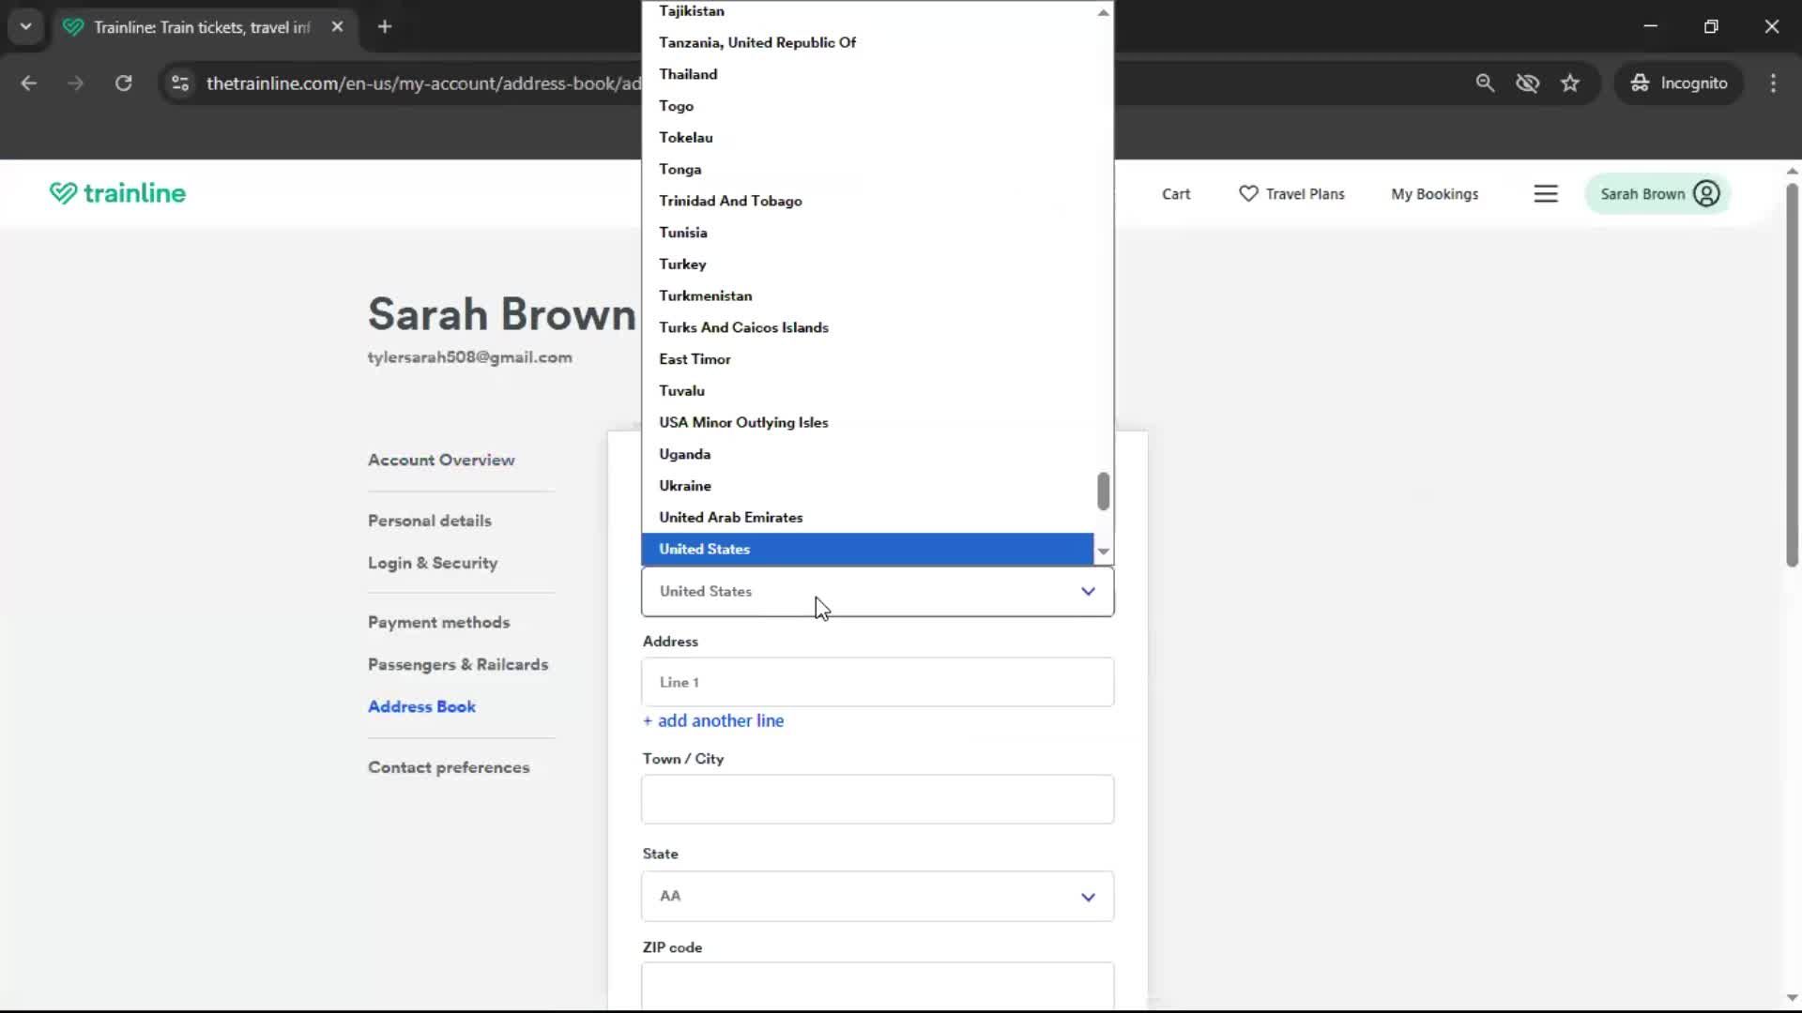The width and height of the screenshot is (1802, 1013).
Task: Open Contact preferences
Action: (449, 767)
